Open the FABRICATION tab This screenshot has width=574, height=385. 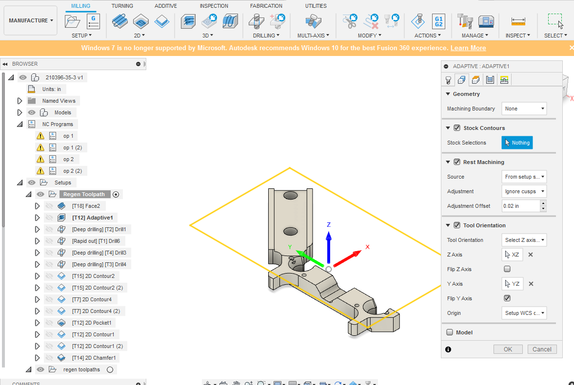(266, 6)
